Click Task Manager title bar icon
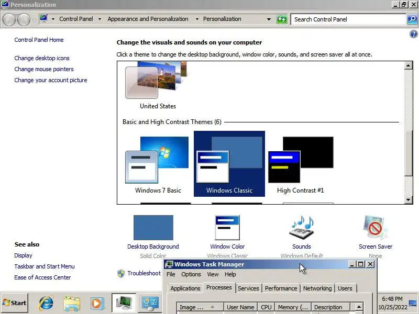Viewport: 419px width, 314px height. click(x=169, y=264)
